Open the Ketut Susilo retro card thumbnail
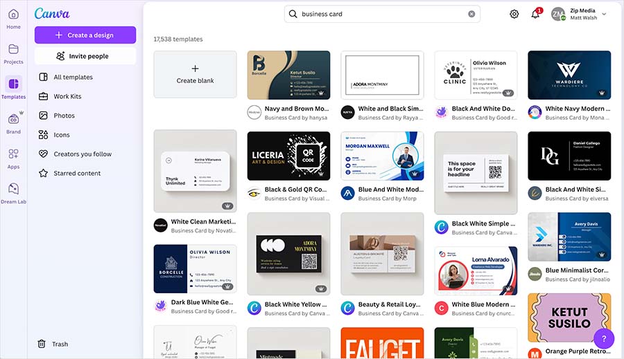The height and width of the screenshot is (359, 624). tap(569, 317)
